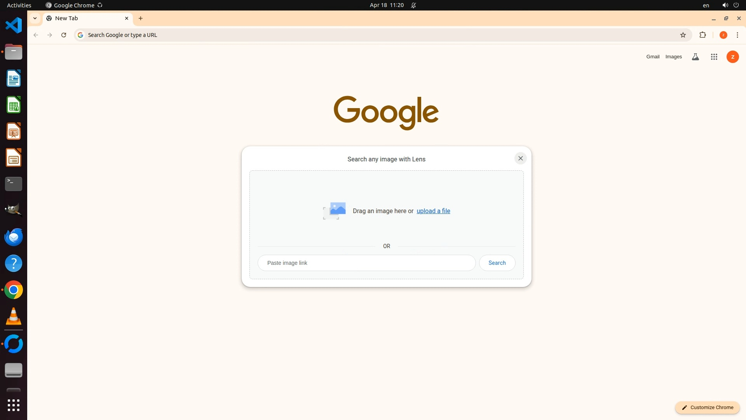Open Chrome three-dot menu
The height and width of the screenshot is (420, 746).
pos(737,35)
